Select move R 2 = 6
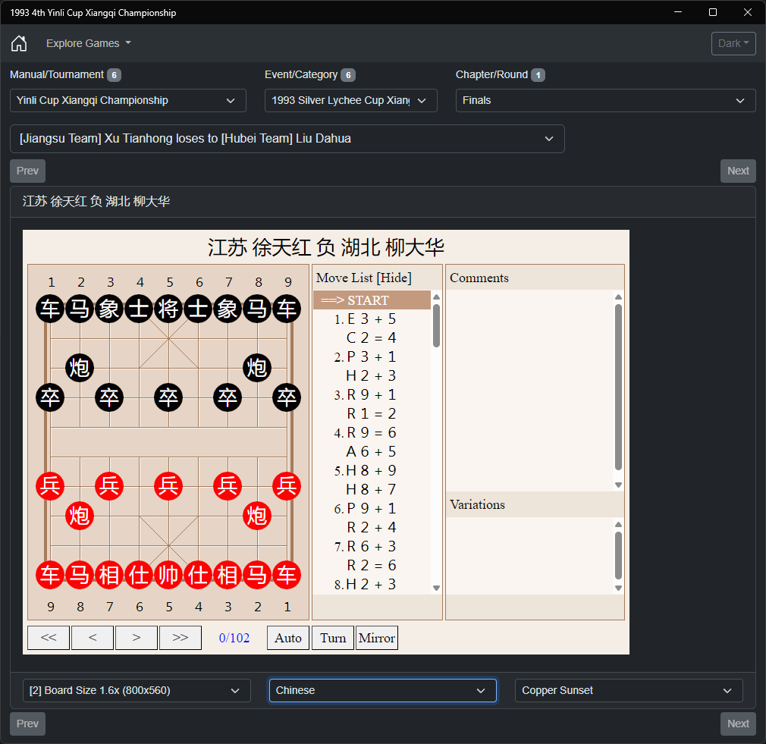The height and width of the screenshot is (744, 766). [372, 565]
